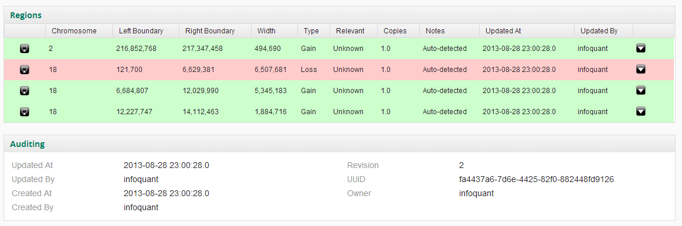Click the Auditing Updated At timestamp value
Screen dimensions: 682x226
tap(167, 165)
